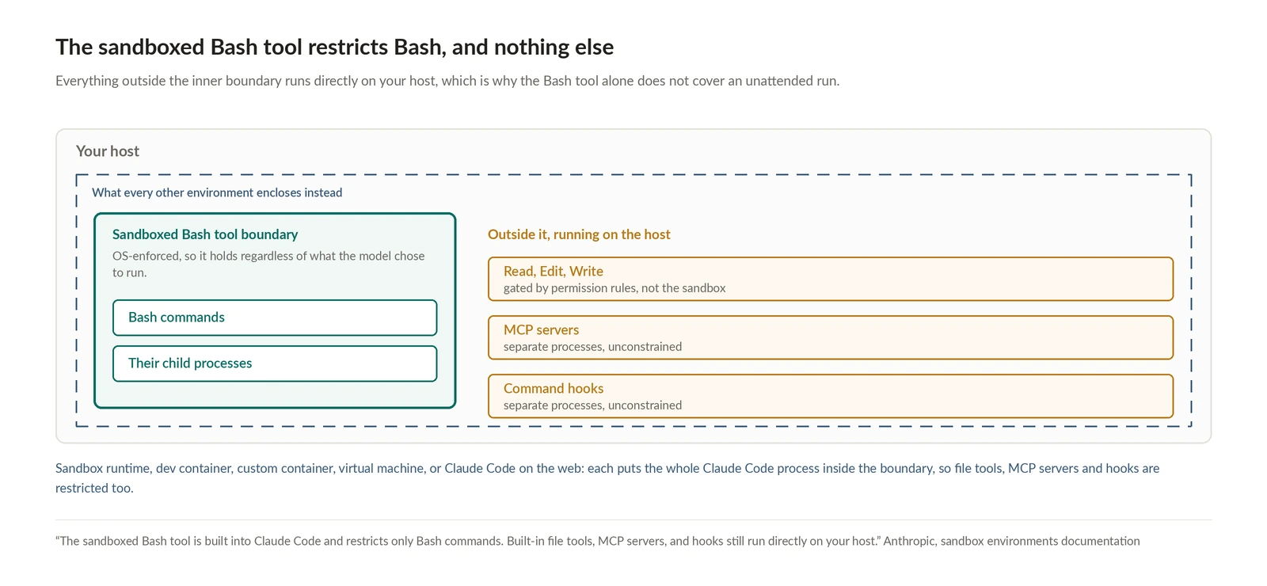The height and width of the screenshot is (586, 1267).
Task: Click 'Outside it, running on the host' heading
Action: 579,234
